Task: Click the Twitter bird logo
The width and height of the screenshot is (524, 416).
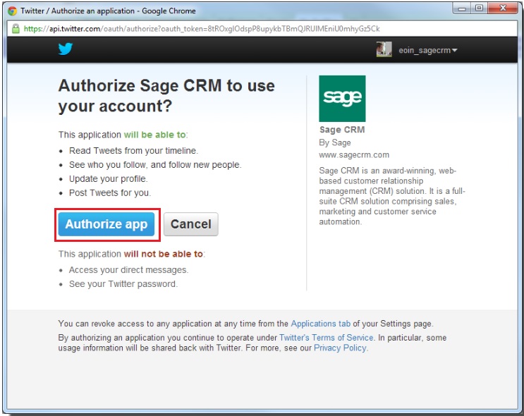Action: [65, 49]
